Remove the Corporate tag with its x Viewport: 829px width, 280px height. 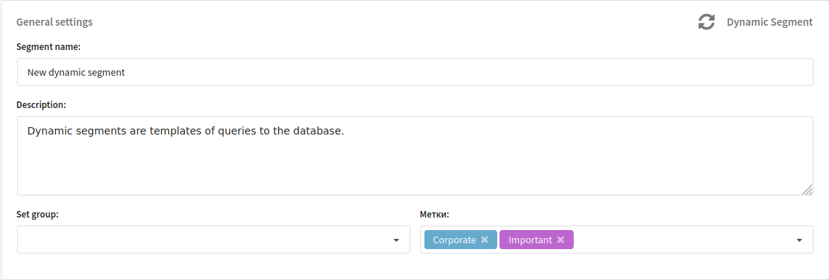pyautogui.click(x=484, y=240)
